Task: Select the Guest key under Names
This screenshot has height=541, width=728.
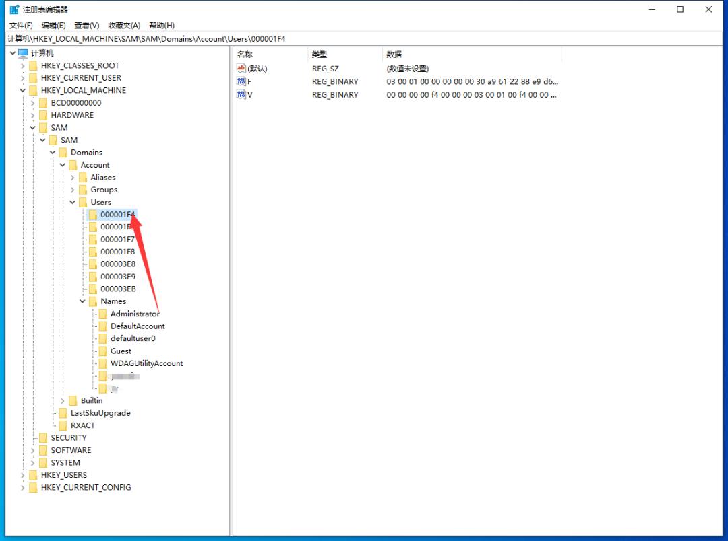Action: (121, 351)
